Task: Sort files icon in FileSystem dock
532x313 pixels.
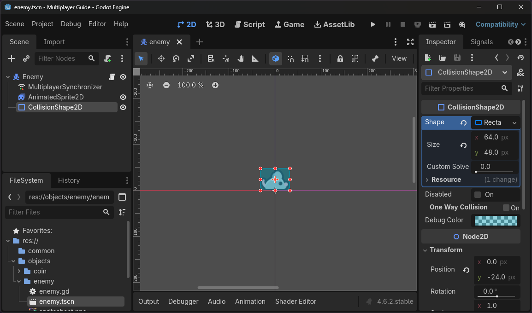Action: pyautogui.click(x=122, y=212)
